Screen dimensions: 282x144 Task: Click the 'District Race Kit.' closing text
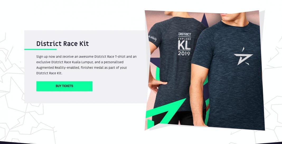[x=49, y=73]
